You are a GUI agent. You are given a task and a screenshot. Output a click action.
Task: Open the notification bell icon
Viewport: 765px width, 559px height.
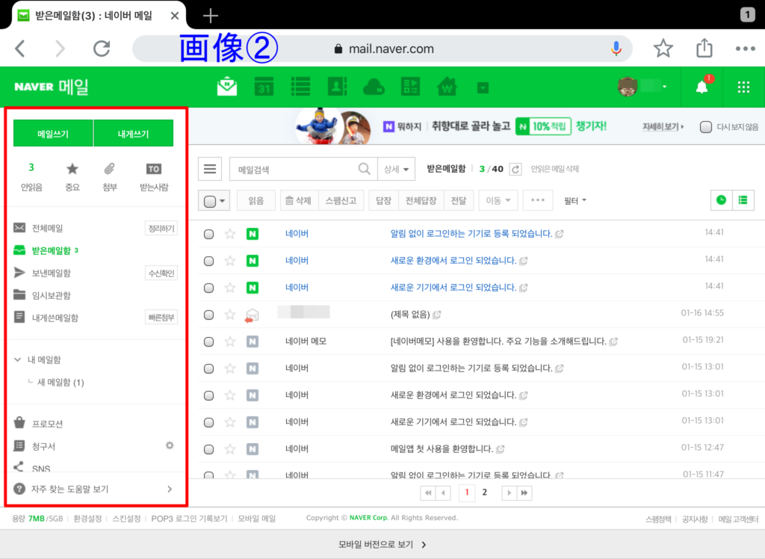(x=701, y=87)
